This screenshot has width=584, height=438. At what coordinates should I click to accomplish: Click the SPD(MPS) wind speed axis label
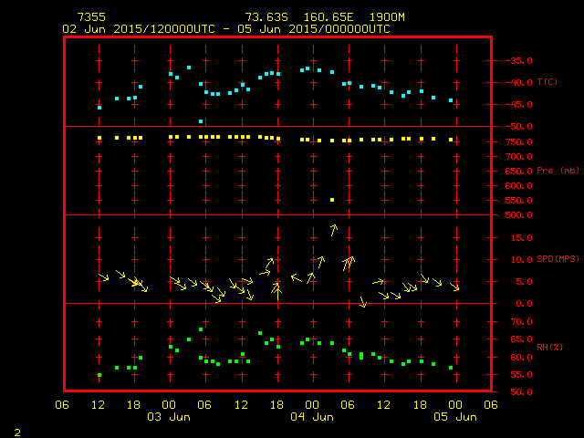coord(558,259)
